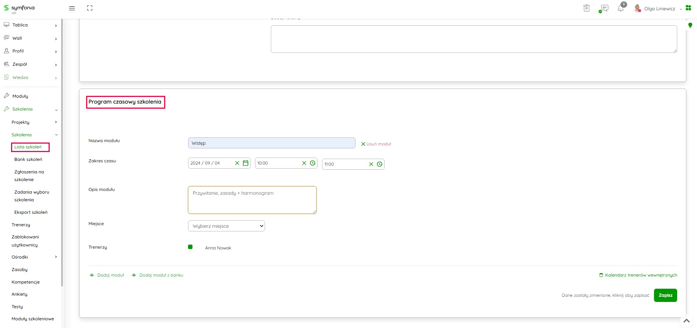Open the hamburger menu in the header
This screenshot has width=697, height=328.
click(72, 8)
